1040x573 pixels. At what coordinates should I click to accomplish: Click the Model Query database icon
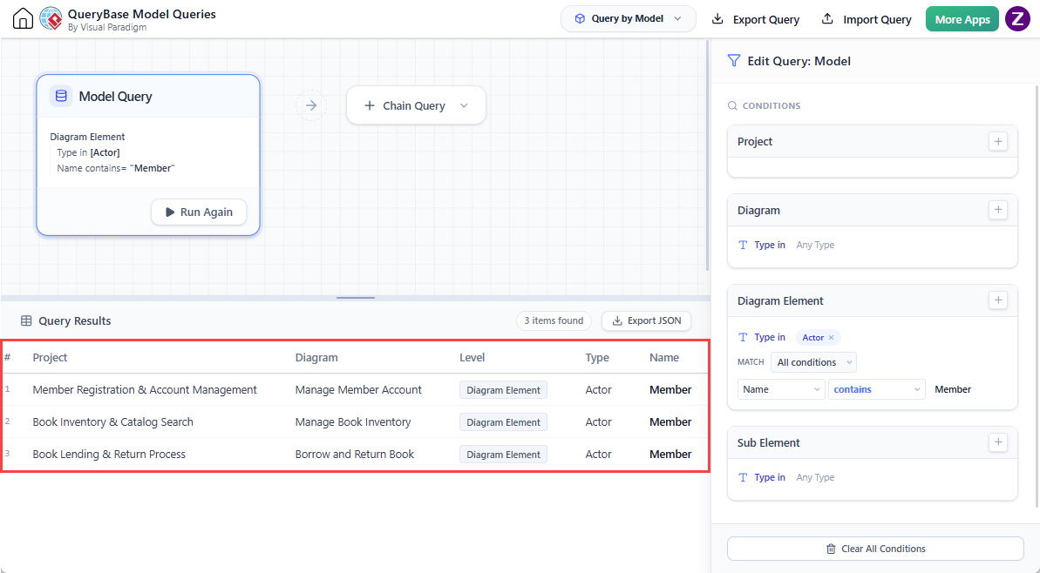[x=61, y=96]
